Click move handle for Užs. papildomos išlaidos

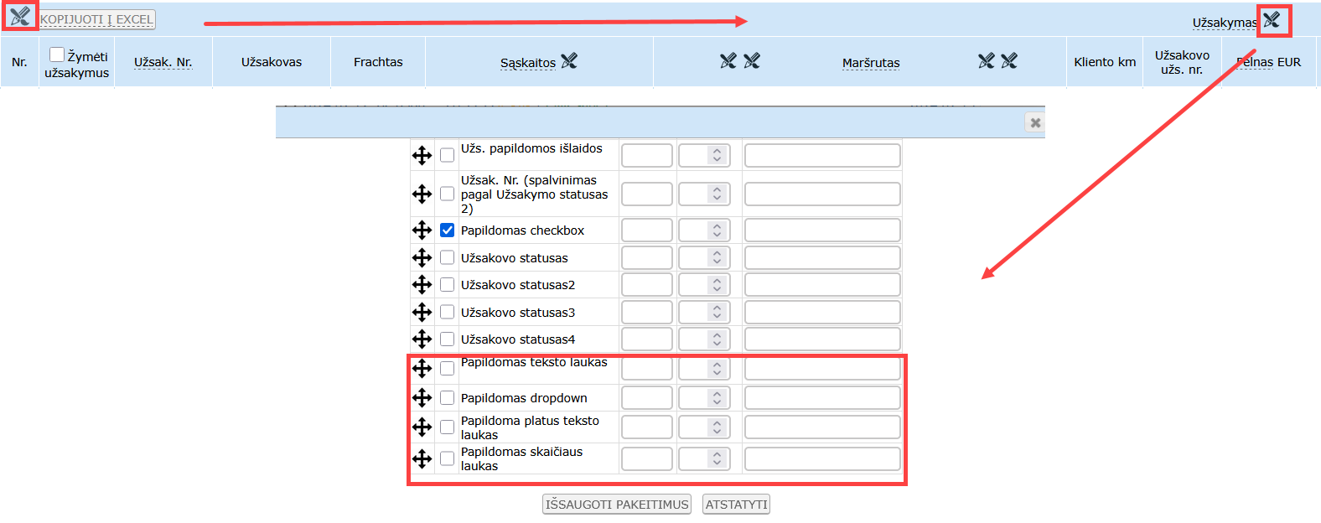422,155
